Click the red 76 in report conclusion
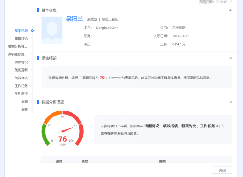 (102, 77)
